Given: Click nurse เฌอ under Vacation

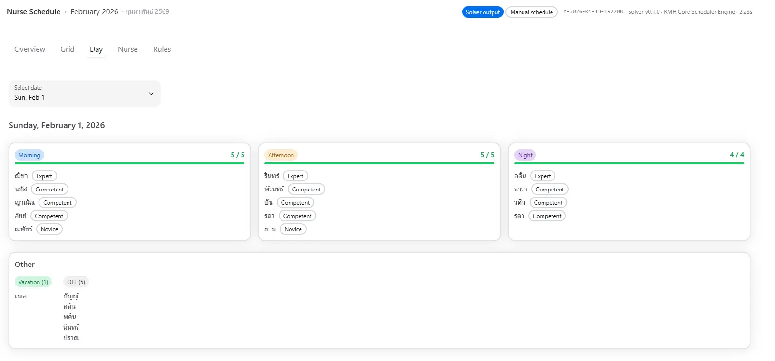Looking at the screenshot, I should (20, 296).
